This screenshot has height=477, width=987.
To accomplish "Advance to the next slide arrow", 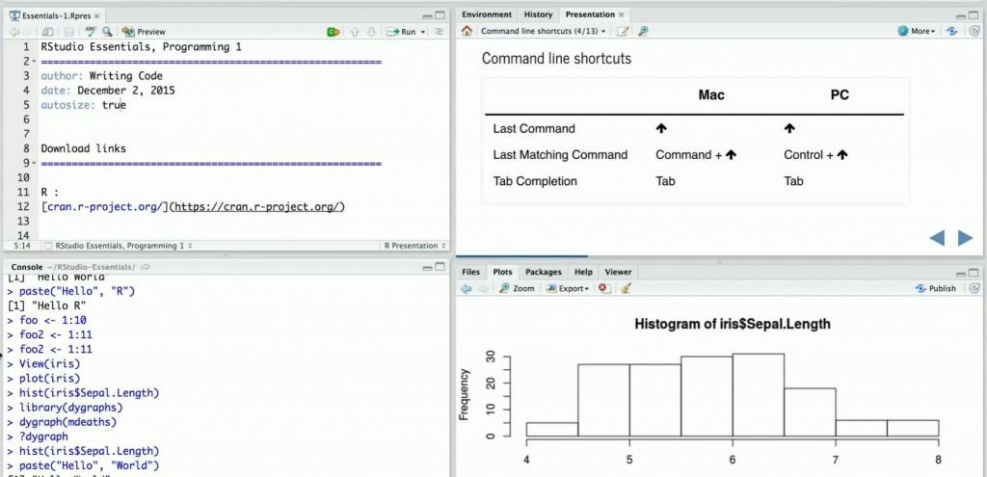I will pos(966,238).
